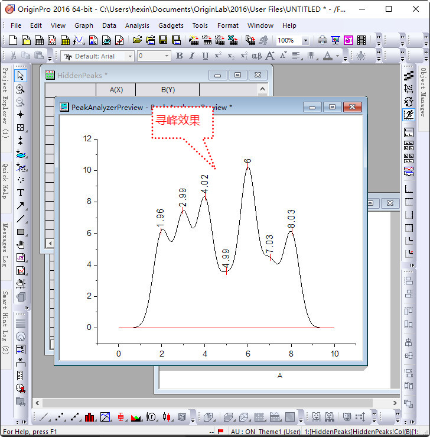Click the Print icon in toolbar
Image resolution: width=430 pixels, height=437 pixels.
322,40
